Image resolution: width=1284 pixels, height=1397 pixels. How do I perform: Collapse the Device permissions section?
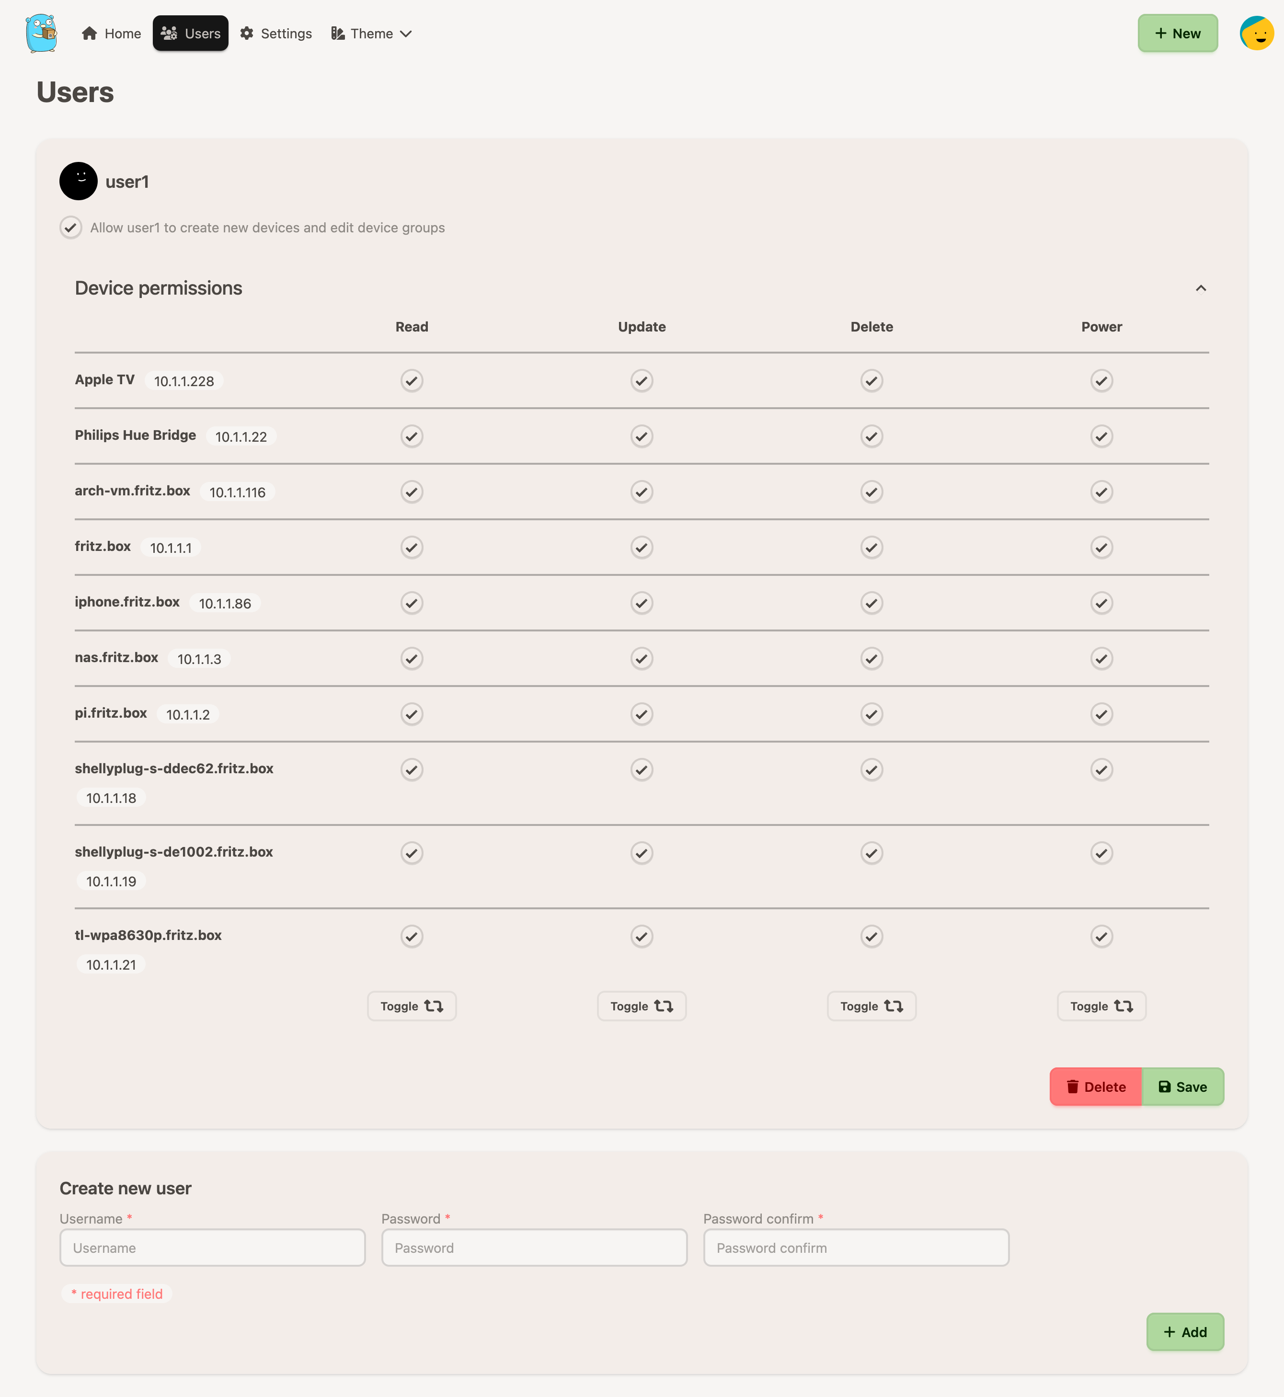pyautogui.click(x=1201, y=288)
